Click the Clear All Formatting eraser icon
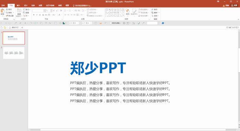This screenshot has height=131, width=240. pos(61,11)
